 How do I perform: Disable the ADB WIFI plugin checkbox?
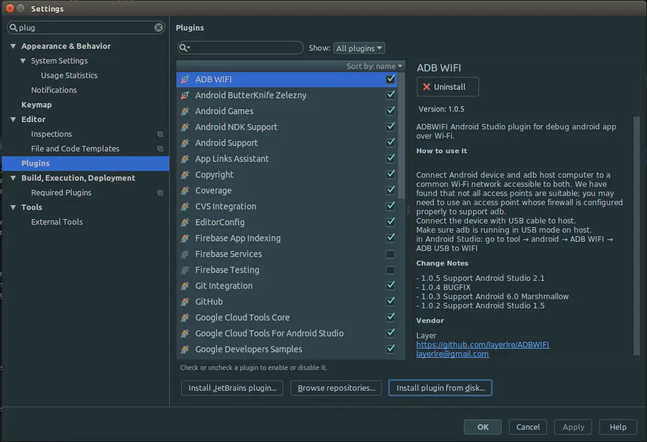click(391, 79)
